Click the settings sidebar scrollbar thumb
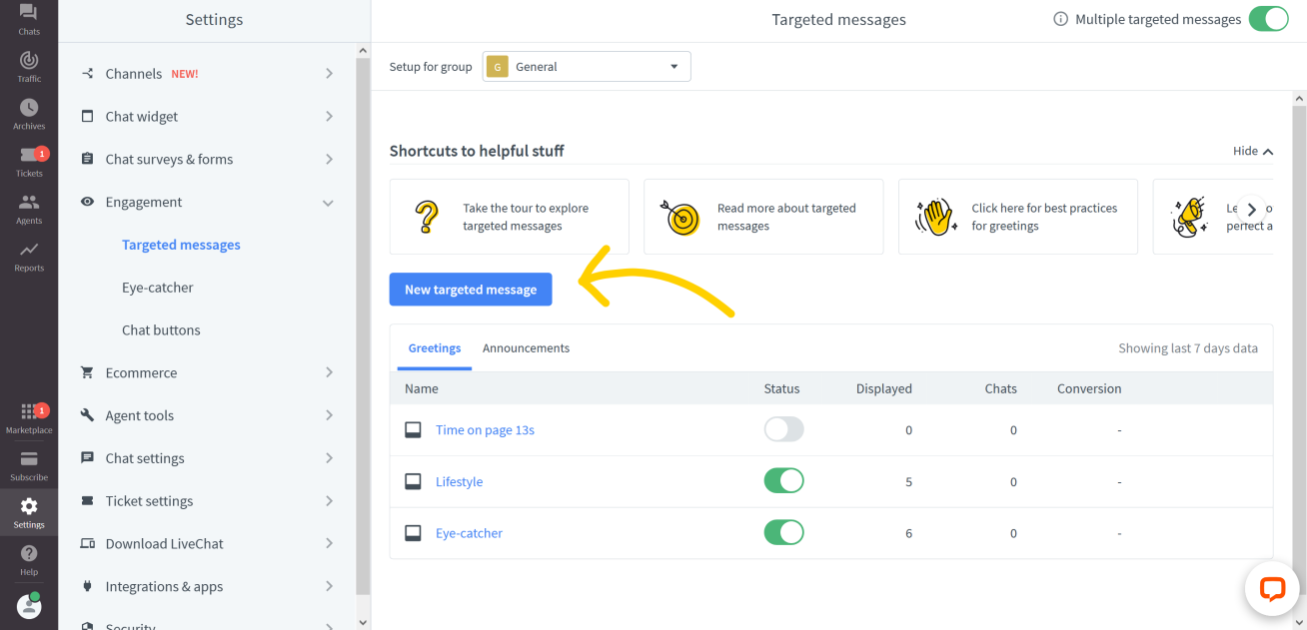 363,325
